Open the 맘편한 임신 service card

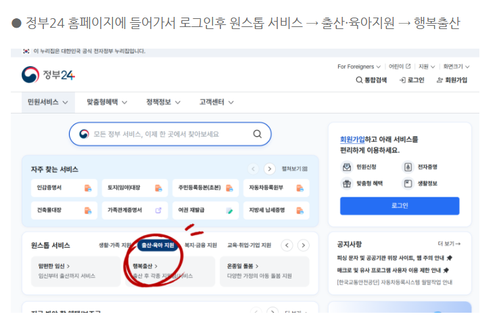(x=76, y=271)
